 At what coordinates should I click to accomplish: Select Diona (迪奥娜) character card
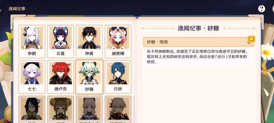(x=118, y=42)
